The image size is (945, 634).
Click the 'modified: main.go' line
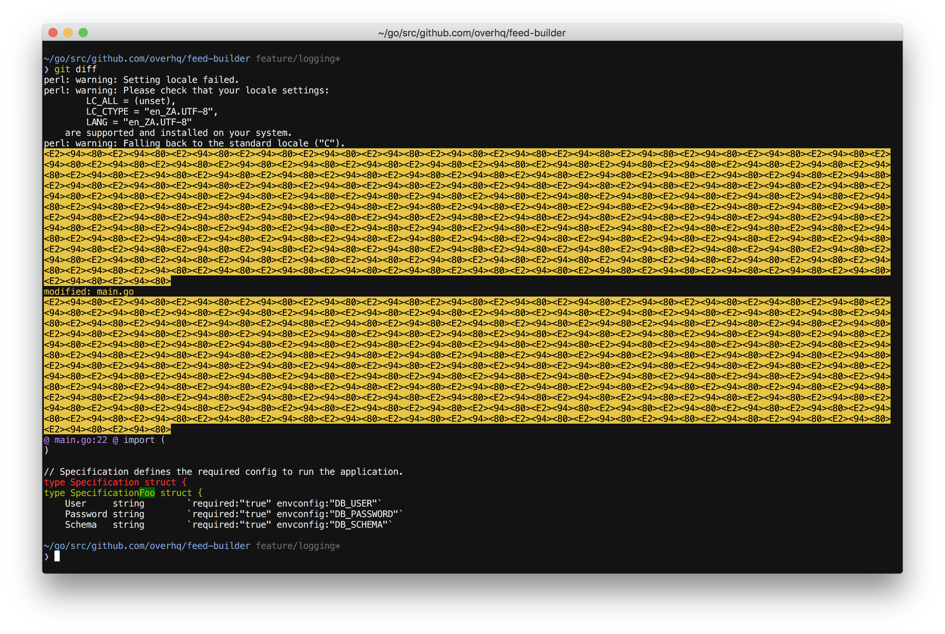pyautogui.click(x=88, y=292)
